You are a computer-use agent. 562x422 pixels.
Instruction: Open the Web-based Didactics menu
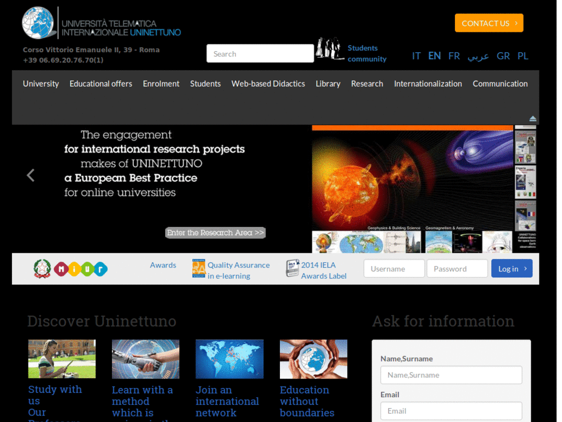click(268, 84)
